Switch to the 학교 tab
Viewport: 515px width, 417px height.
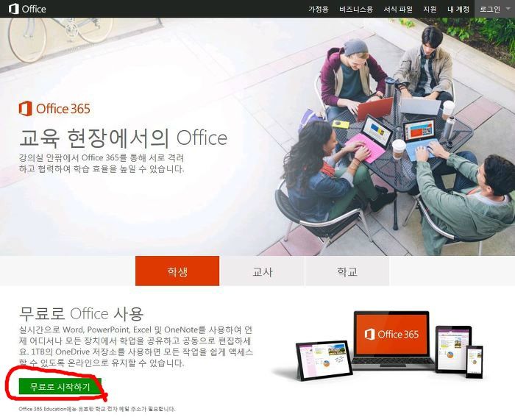coord(347,271)
